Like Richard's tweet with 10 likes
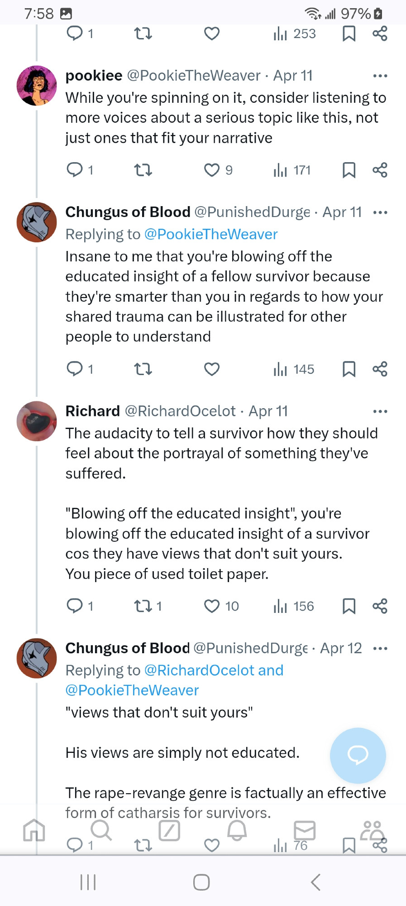This screenshot has width=406, height=906. [212, 606]
